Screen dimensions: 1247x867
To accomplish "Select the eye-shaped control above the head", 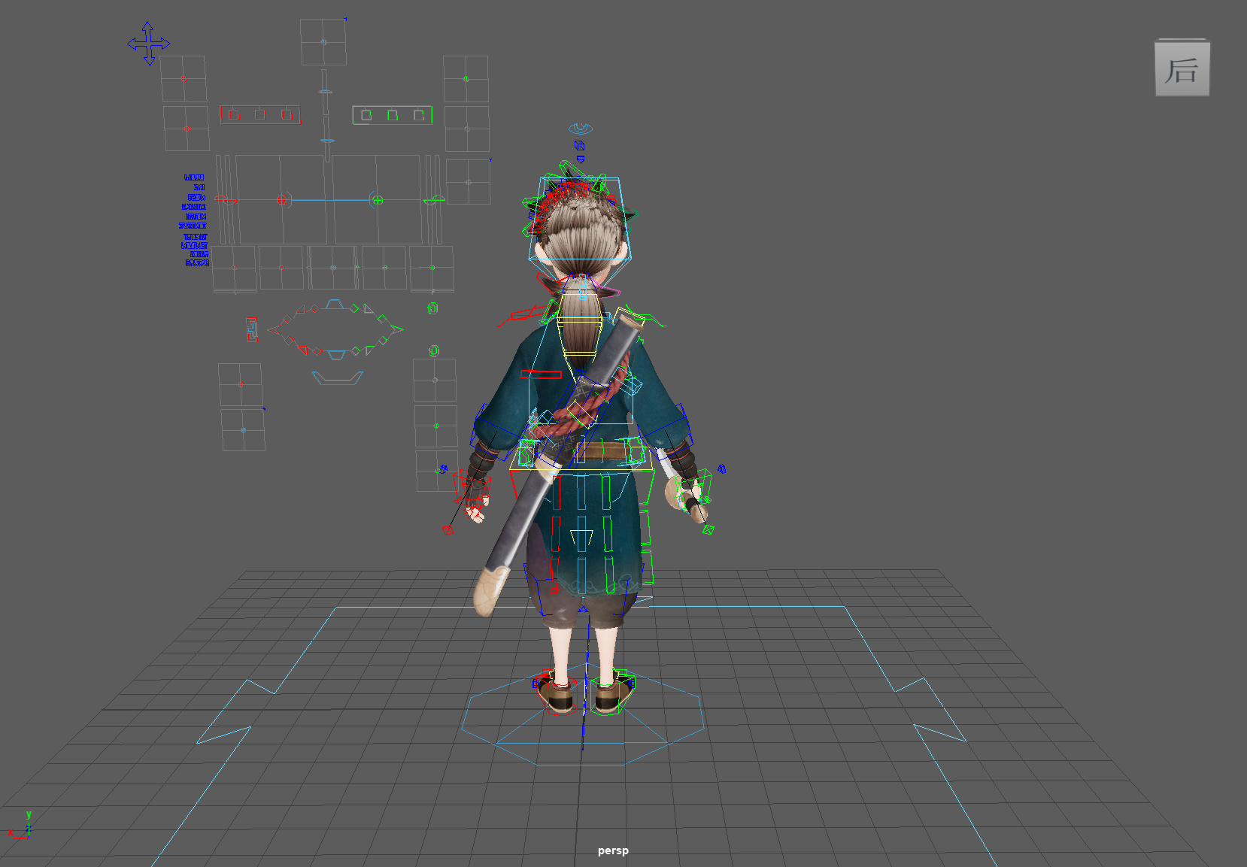I will (580, 129).
